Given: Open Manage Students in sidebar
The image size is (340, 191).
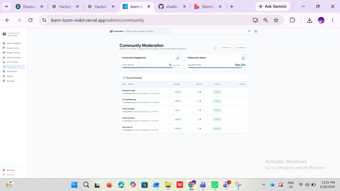Looking at the screenshot, I should [x=13, y=57].
